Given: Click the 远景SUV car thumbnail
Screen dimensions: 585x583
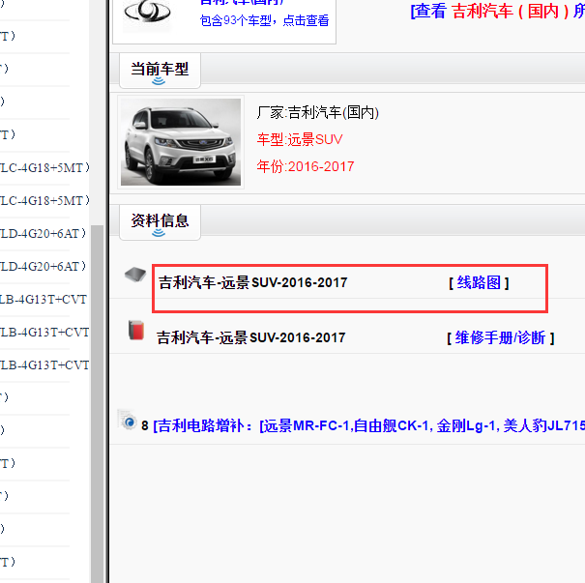Looking at the screenshot, I should tap(181, 142).
